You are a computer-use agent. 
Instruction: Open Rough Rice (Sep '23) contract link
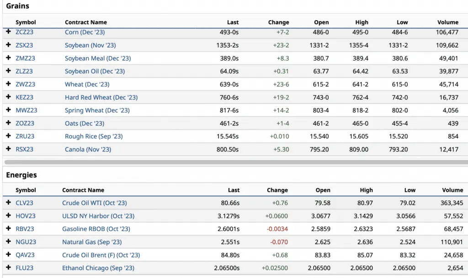94,136
